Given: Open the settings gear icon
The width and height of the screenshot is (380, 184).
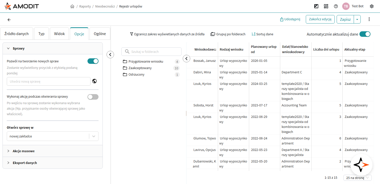Looking at the screenshot, I should (372, 6).
